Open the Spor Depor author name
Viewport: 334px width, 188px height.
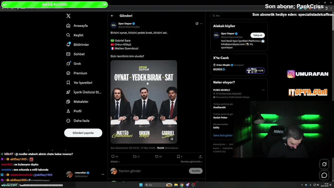(x=125, y=23)
